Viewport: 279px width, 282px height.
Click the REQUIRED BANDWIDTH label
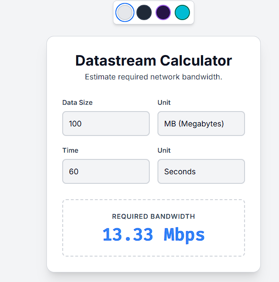(154, 216)
